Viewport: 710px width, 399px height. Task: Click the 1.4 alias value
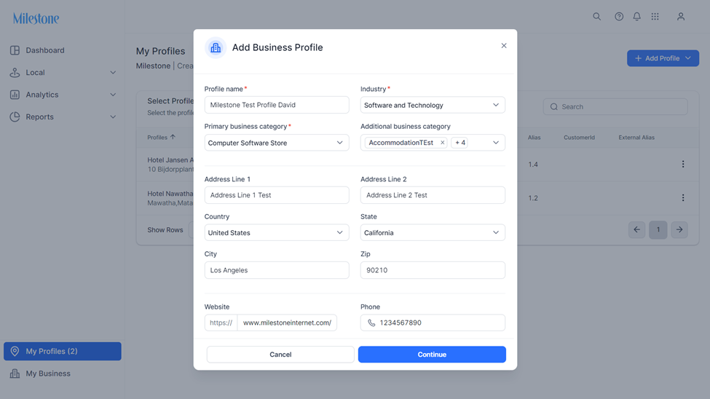[x=533, y=165]
